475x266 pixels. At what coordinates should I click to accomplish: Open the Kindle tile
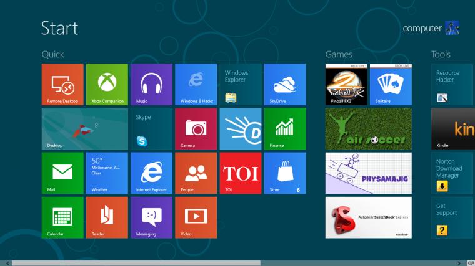point(453,129)
